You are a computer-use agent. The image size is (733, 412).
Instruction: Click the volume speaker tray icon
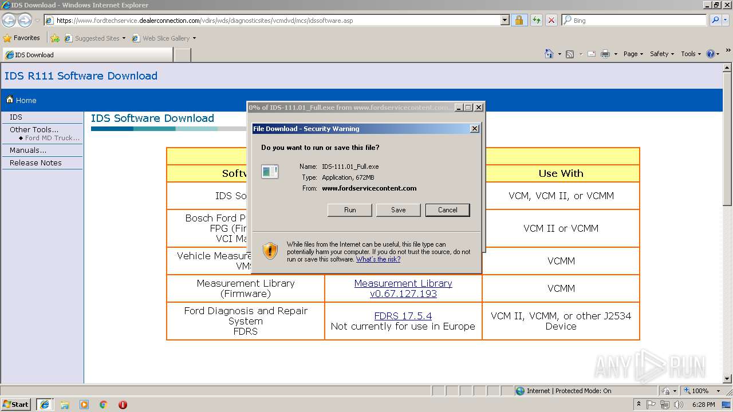click(679, 405)
